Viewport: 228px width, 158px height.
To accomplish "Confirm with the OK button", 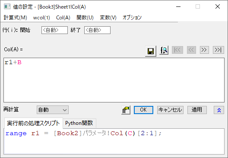I will (143, 110).
